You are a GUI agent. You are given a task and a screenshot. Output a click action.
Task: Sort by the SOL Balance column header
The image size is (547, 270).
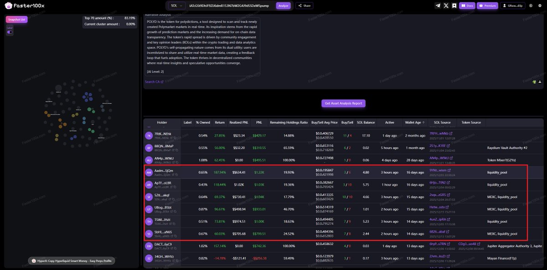366,122
